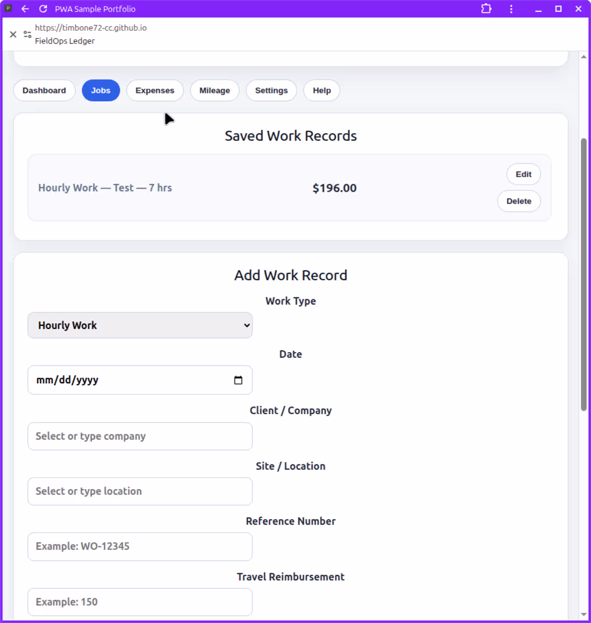Click the Reference Number field

(x=140, y=547)
